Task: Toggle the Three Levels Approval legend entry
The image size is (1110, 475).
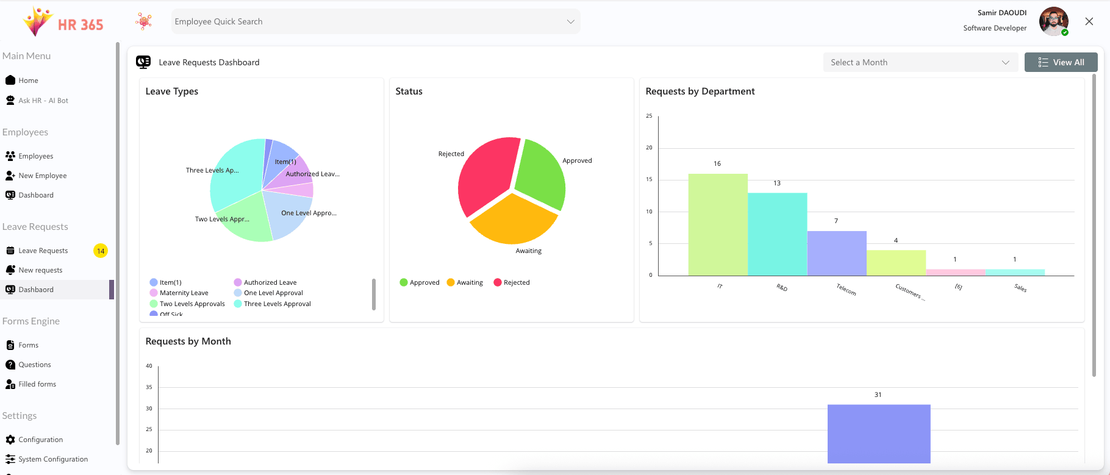Action: 273,304
